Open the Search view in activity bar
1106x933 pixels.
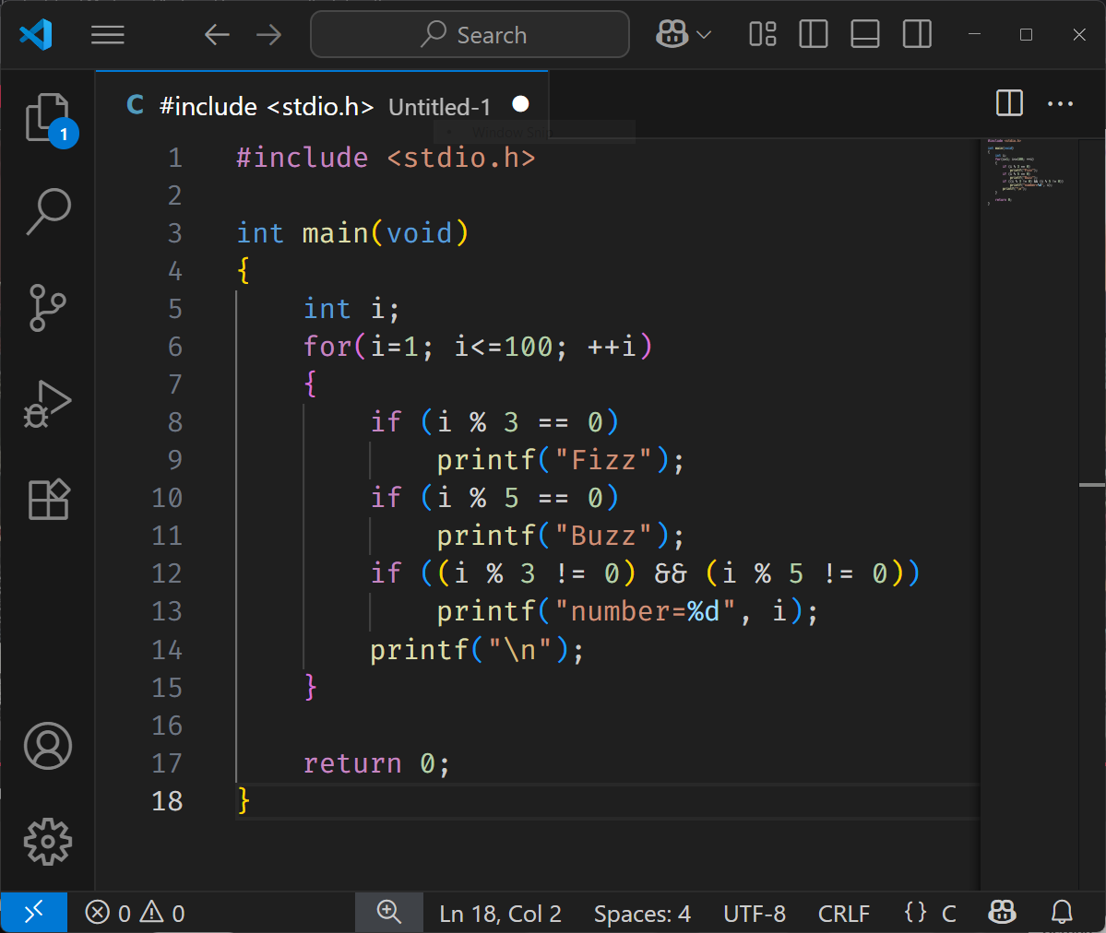coord(48,211)
